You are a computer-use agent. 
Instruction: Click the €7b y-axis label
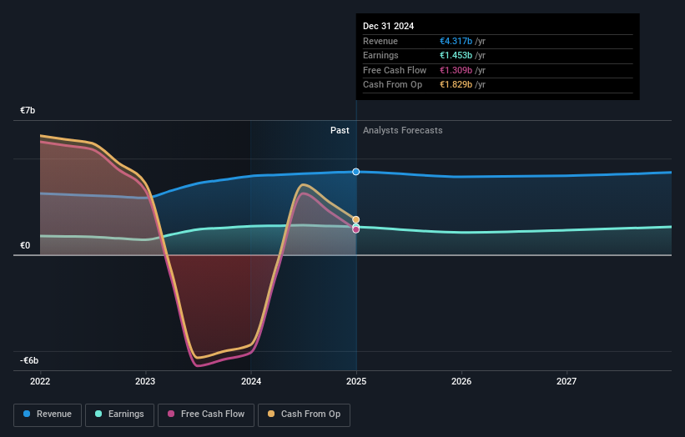tap(28, 110)
